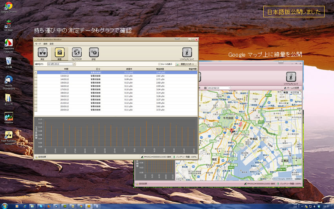Viewport: 334px width, 209px height.
Task: Select the row with time 20:03:12
Action: pos(116,100)
